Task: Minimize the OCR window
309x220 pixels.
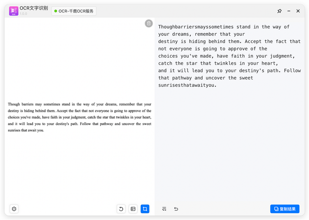Action: click(x=289, y=11)
